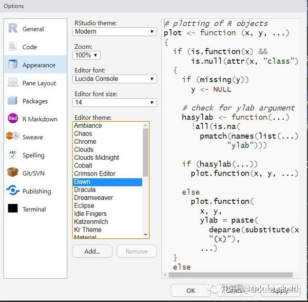Click the Pane Layout icon
The width and height of the screenshot is (308, 302).
(13, 82)
